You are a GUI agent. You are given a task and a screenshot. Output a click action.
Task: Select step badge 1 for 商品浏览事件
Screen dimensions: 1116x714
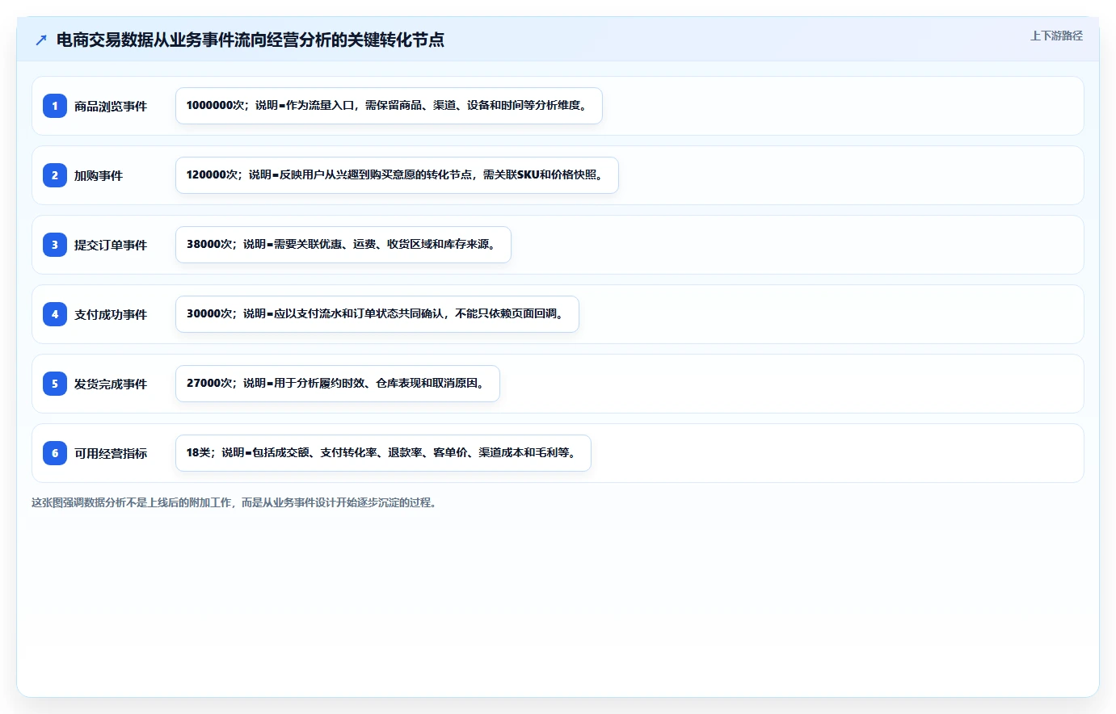pyautogui.click(x=55, y=106)
